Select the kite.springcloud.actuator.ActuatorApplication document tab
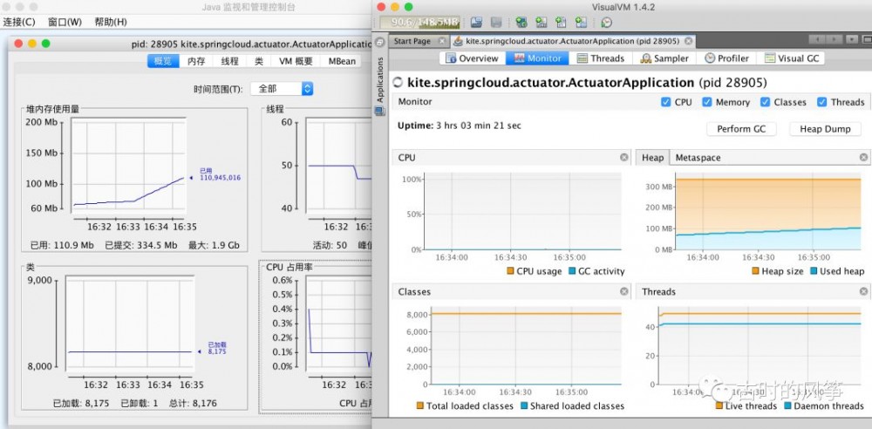The width and height of the screenshot is (872, 429). point(572,41)
